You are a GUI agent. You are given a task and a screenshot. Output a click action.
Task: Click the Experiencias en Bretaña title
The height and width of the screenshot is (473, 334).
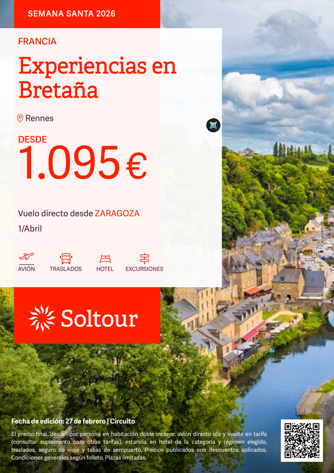(97, 78)
